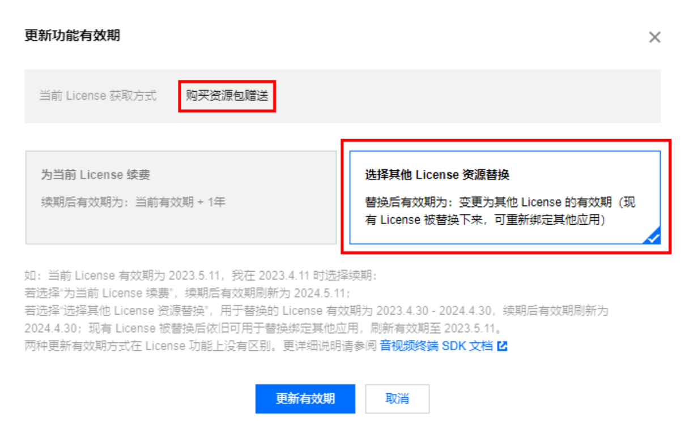Open the 音视频终端 SDK 文档 link
The height and width of the screenshot is (438, 685).
click(x=436, y=346)
